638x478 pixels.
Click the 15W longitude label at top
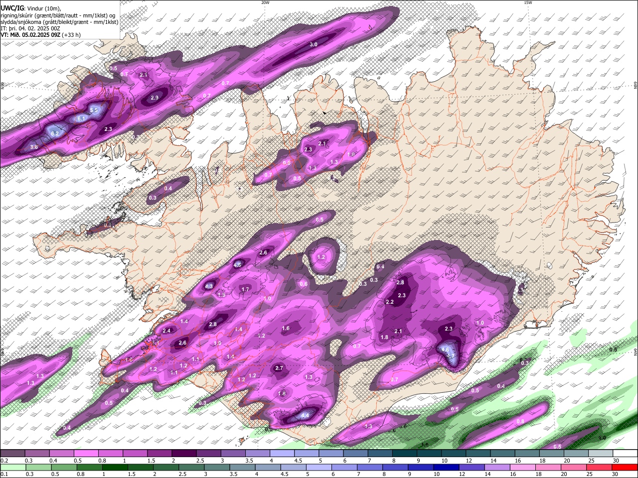[528, 2]
